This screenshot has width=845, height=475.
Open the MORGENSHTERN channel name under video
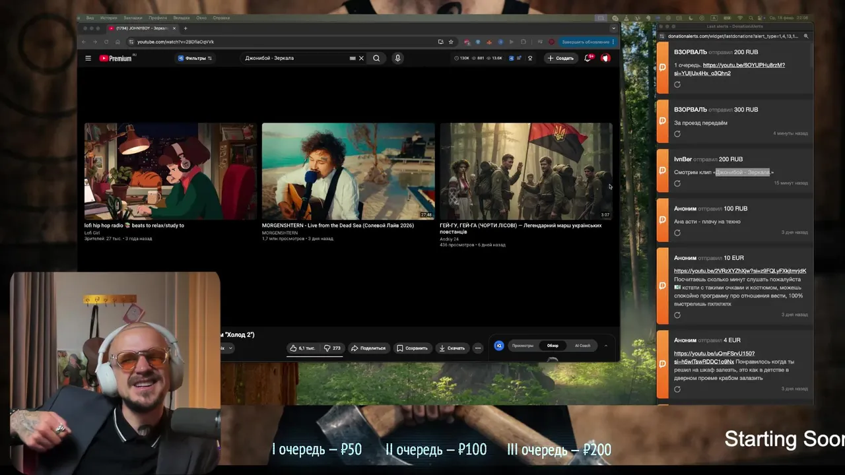(x=280, y=233)
